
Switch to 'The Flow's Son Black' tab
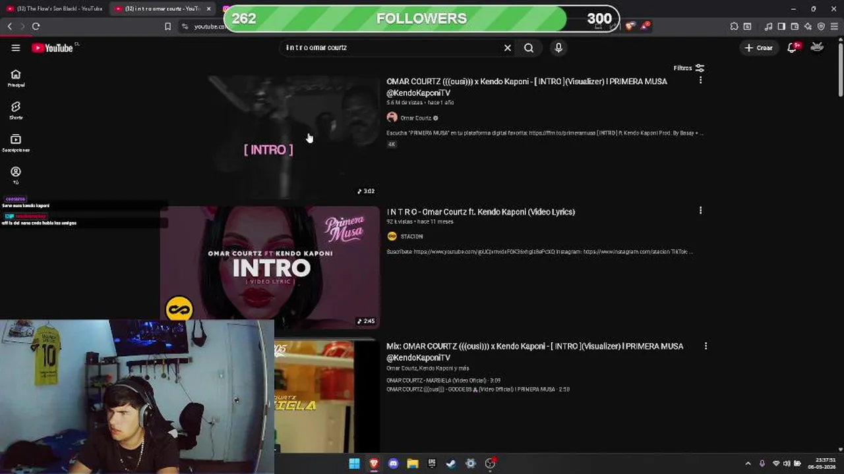55,9
